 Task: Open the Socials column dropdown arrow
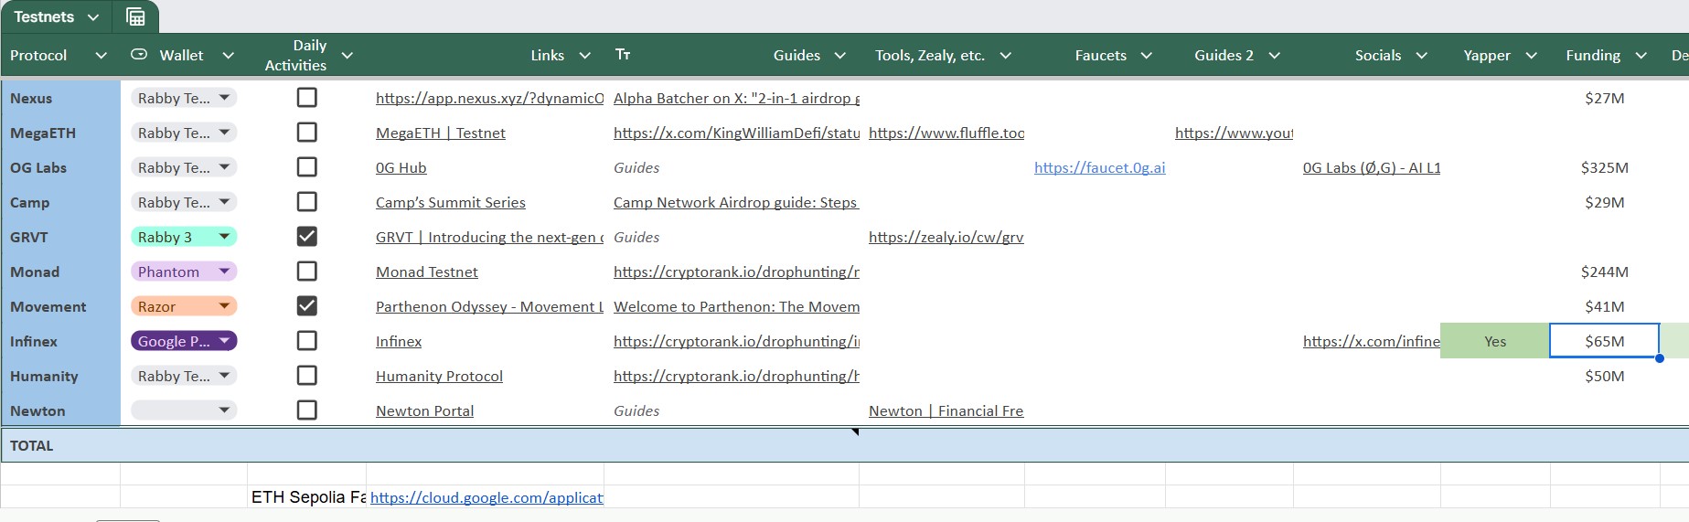tap(1422, 56)
